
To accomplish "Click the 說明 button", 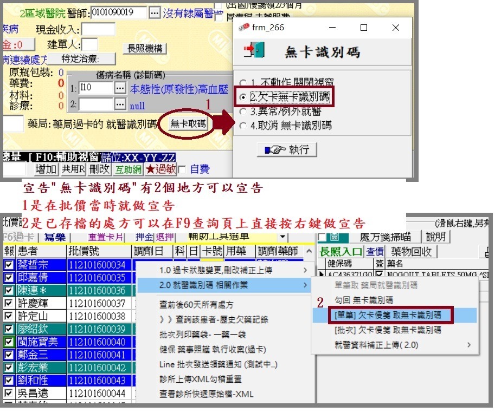I will click(436, 237).
